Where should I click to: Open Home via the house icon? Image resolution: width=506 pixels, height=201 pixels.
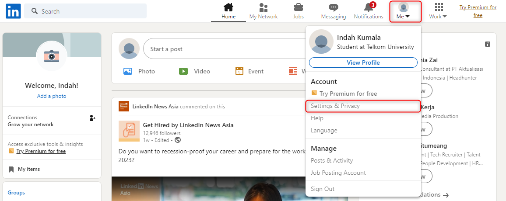click(x=228, y=7)
